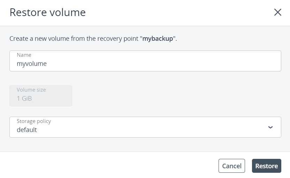Image resolution: width=290 pixels, height=178 pixels.
Task: Expand the Storage policy chevron arrow
Action: 270,127
